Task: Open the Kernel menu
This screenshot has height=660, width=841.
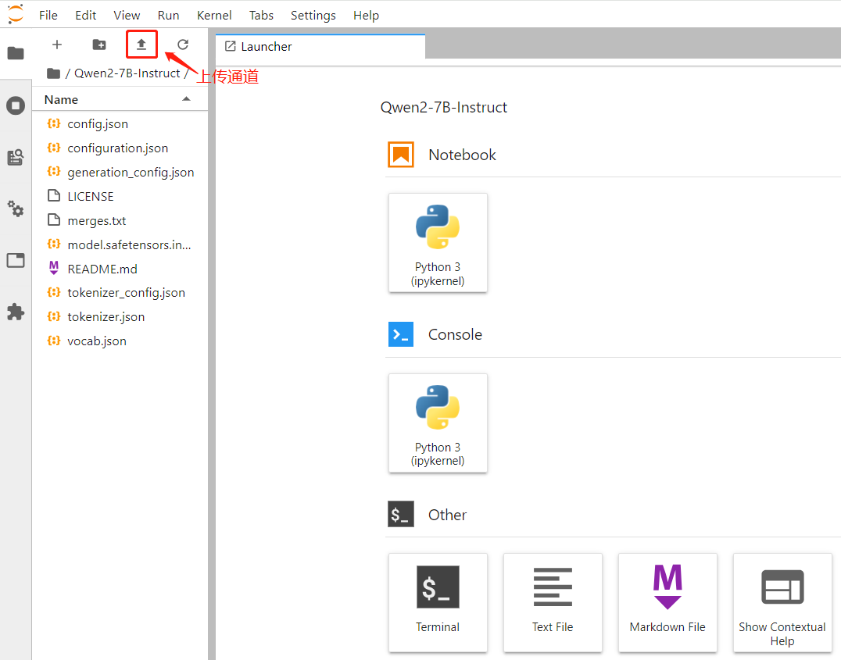Action: coord(214,15)
